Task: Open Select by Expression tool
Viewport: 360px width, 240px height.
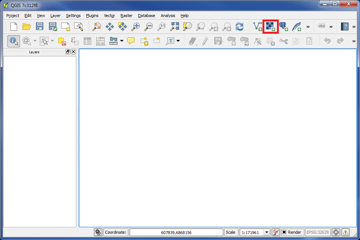Action: (x=75, y=41)
